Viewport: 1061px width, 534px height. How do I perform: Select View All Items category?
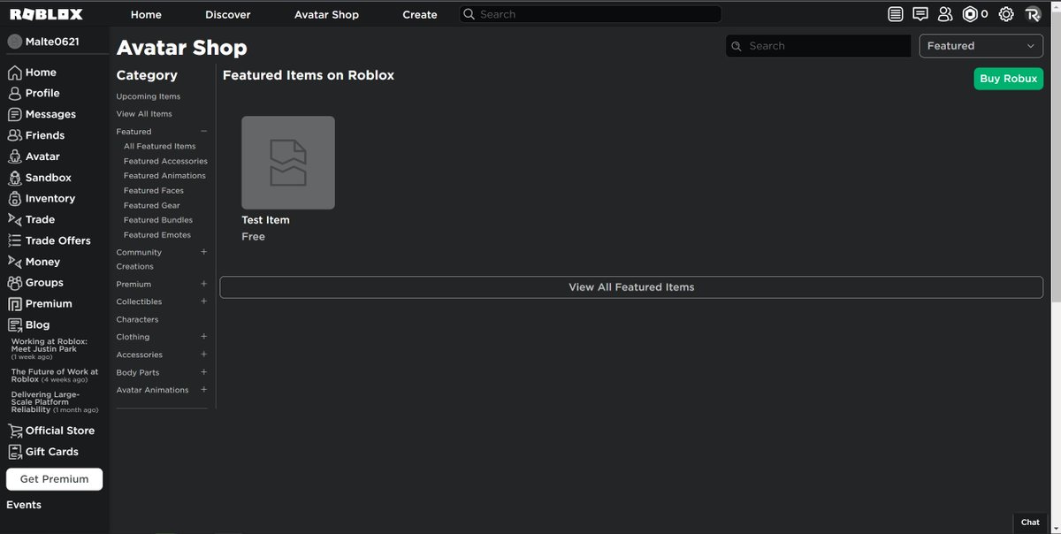pyautogui.click(x=144, y=114)
